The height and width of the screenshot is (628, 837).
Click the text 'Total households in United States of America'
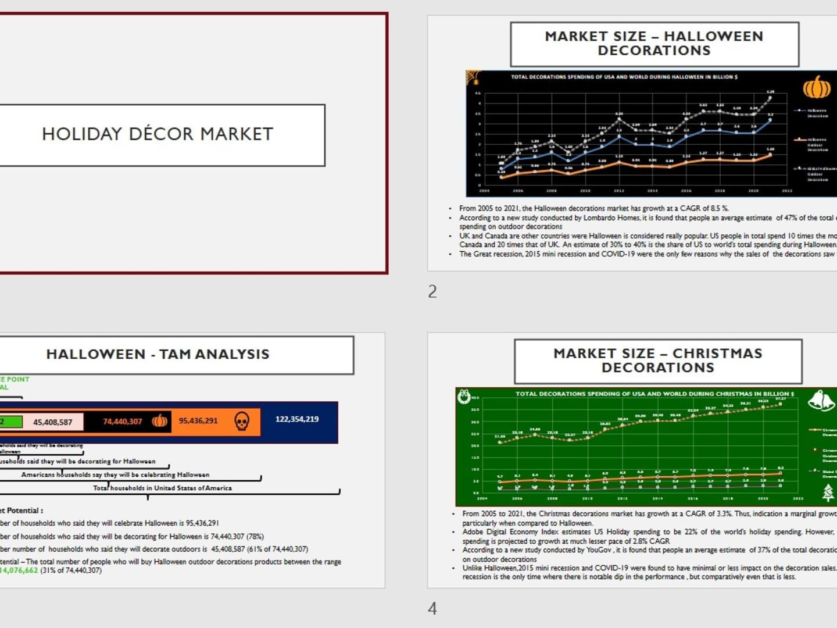[x=162, y=488]
